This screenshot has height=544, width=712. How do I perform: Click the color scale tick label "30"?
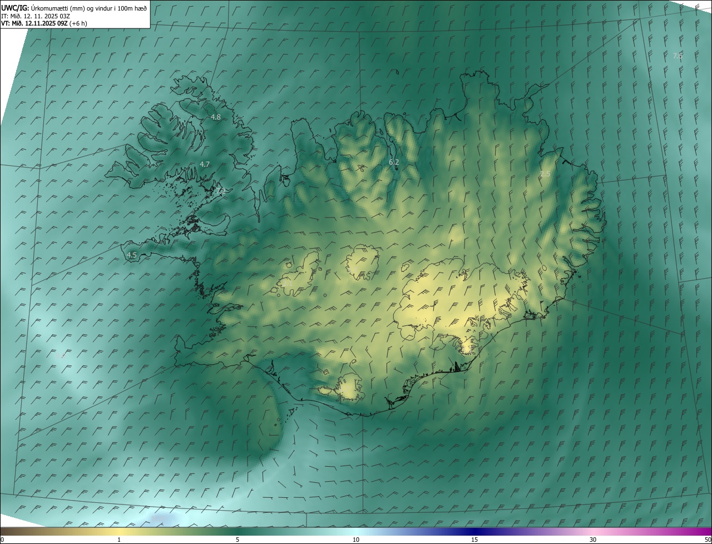(593, 540)
